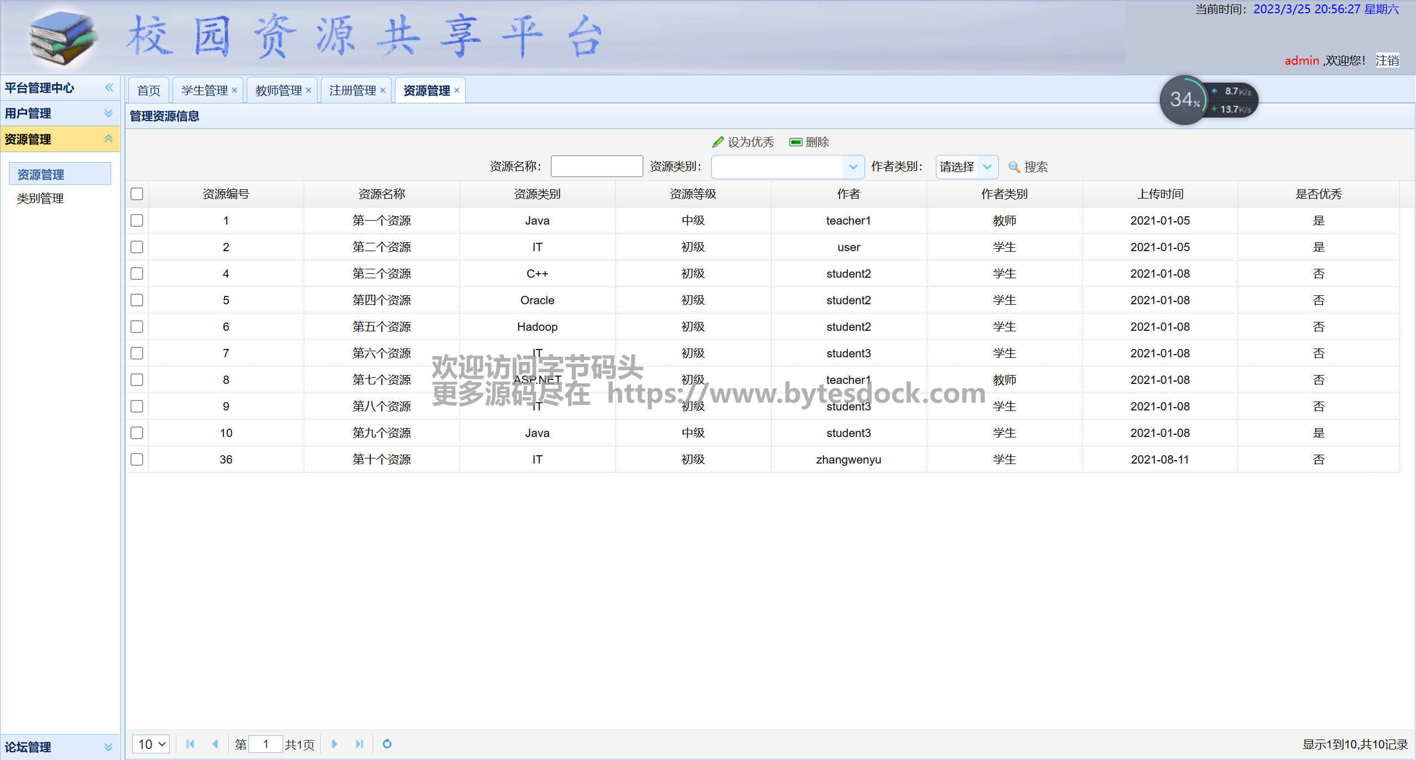This screenshot has height=760, width=1416.
Task: Select checkbox for resource number 36
Action: [137, 459]
